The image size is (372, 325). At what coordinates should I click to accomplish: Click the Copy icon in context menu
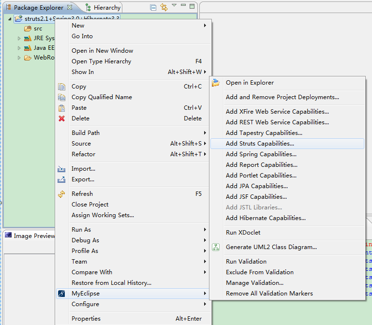tap(62, 87)
